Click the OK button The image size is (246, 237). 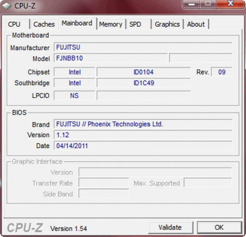click(219, 227)
